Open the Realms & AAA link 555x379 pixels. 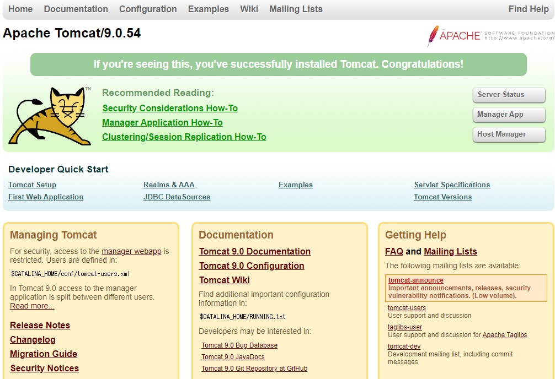click(169, 185)
